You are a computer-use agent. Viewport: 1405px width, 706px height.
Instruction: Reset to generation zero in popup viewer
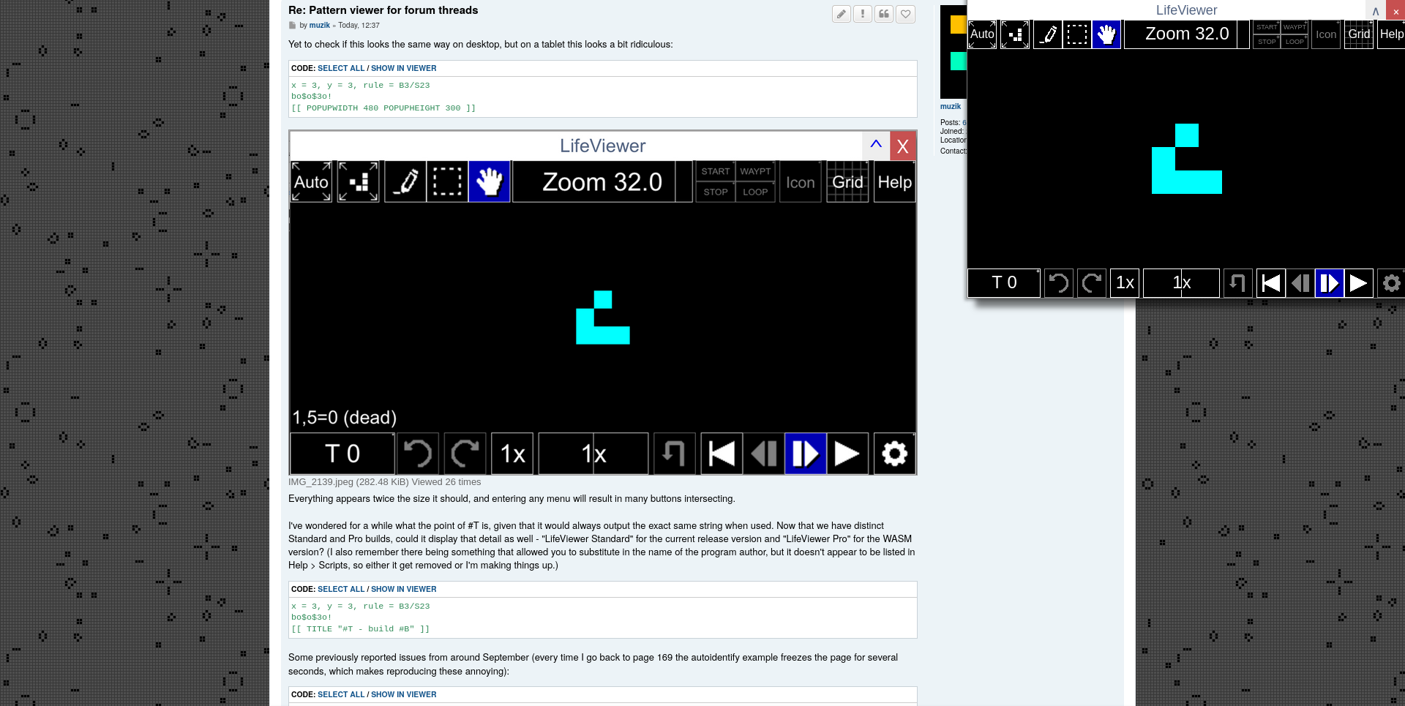point(1271,283)
